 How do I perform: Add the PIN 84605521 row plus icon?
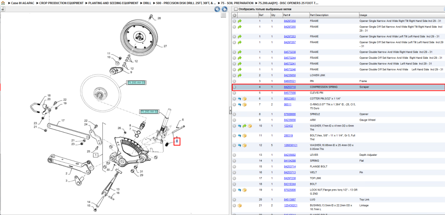click(x=235, y=81)
